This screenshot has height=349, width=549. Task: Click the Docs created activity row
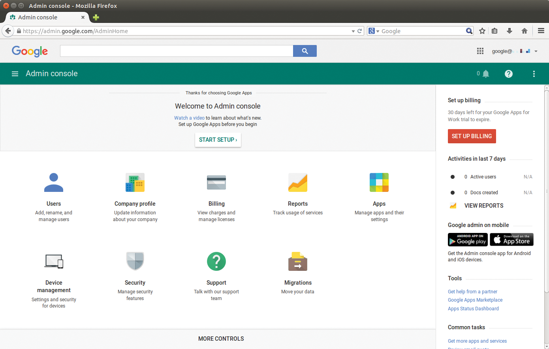pos(491,193)
